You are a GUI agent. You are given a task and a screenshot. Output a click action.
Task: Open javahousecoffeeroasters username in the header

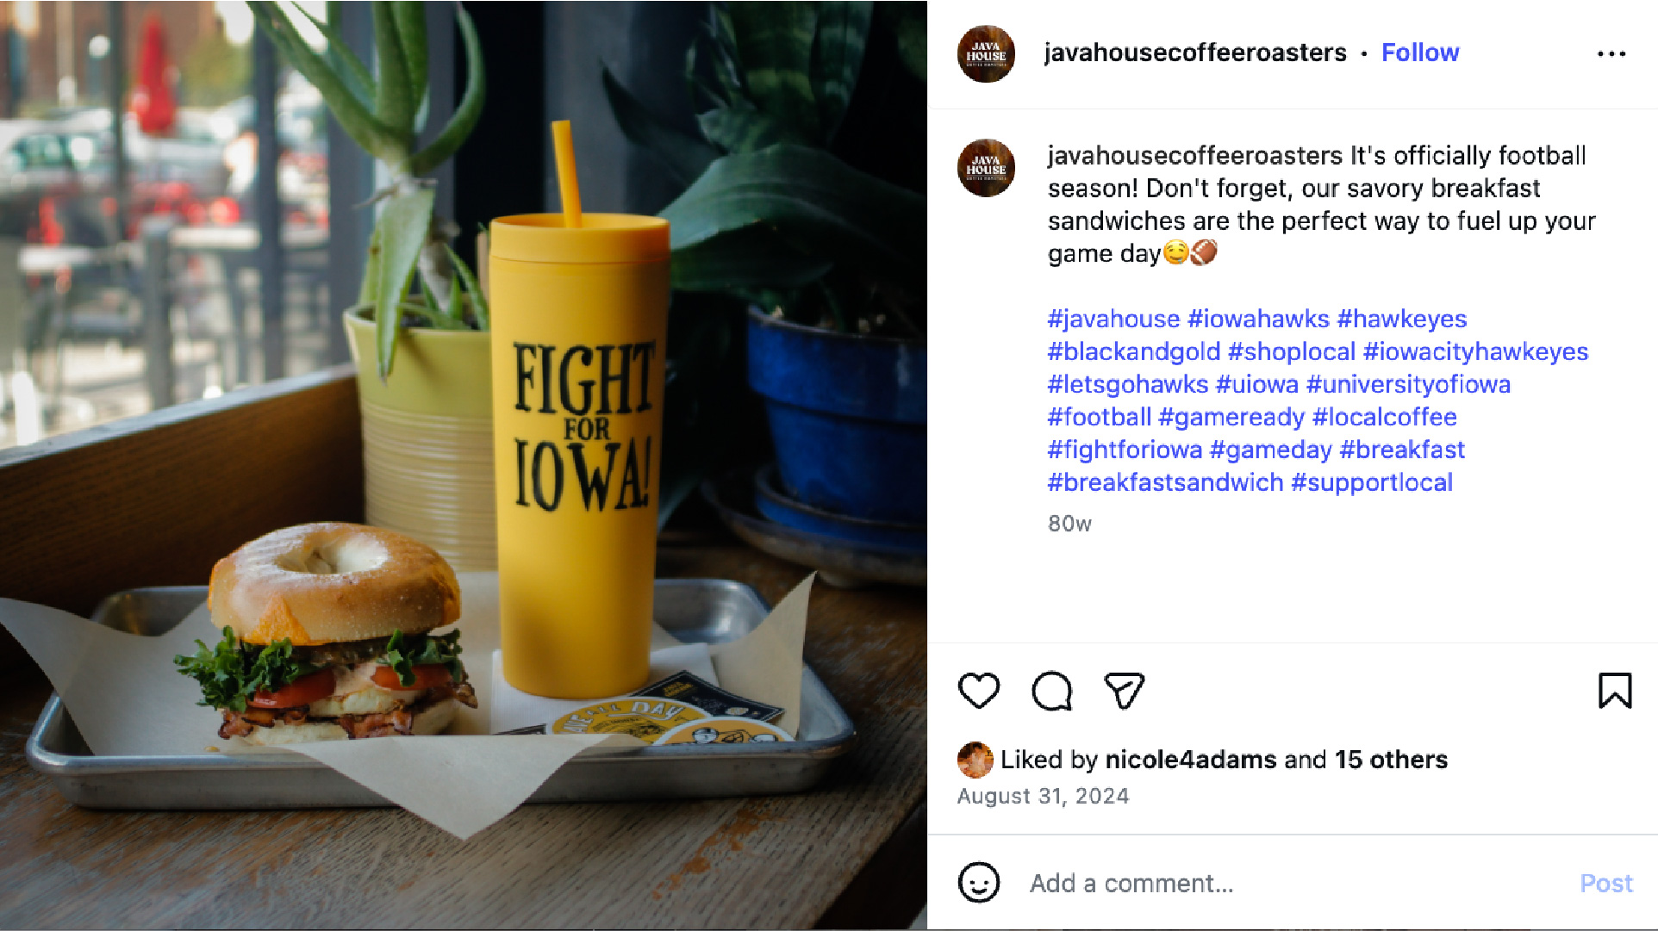tap(1195, 53)
